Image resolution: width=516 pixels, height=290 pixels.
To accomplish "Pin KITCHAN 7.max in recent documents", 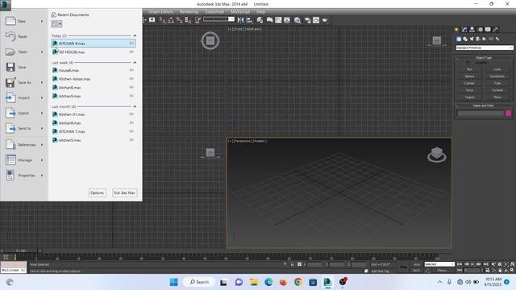I will [131, 131].
